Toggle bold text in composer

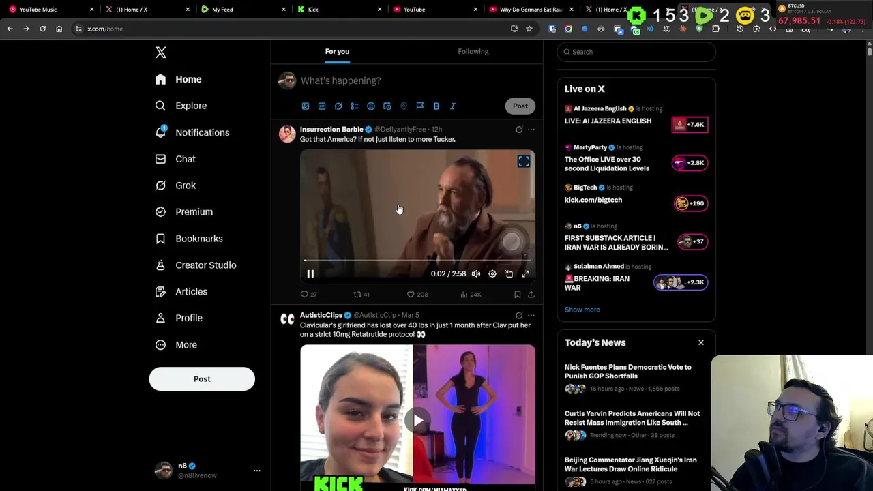[x=436, y=106]
